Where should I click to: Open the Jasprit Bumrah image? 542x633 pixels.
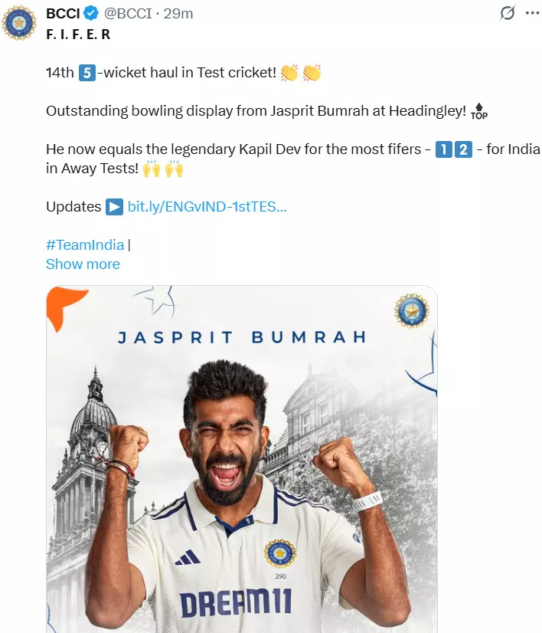coord(242,459)
